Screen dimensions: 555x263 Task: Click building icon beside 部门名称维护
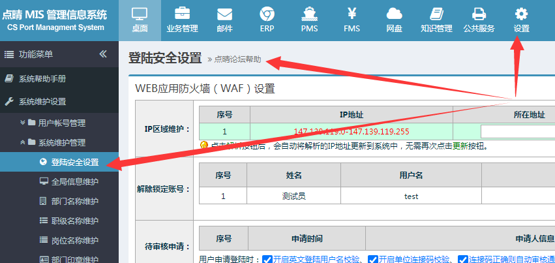pos(43,201)
